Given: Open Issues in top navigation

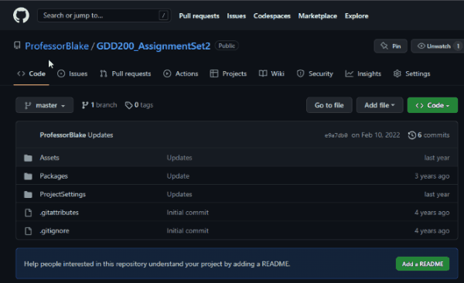Looking at the screenshot, I should (236, 16).
